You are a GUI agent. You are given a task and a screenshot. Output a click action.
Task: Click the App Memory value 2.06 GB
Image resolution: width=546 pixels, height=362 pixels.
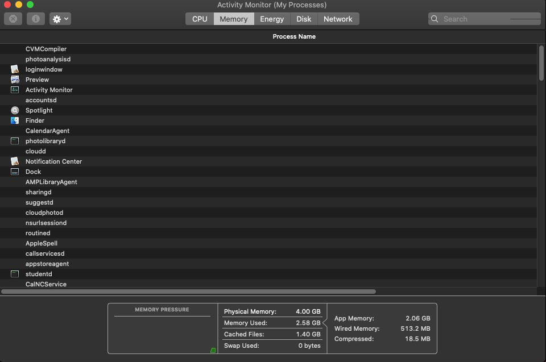(x=418, y=318)
